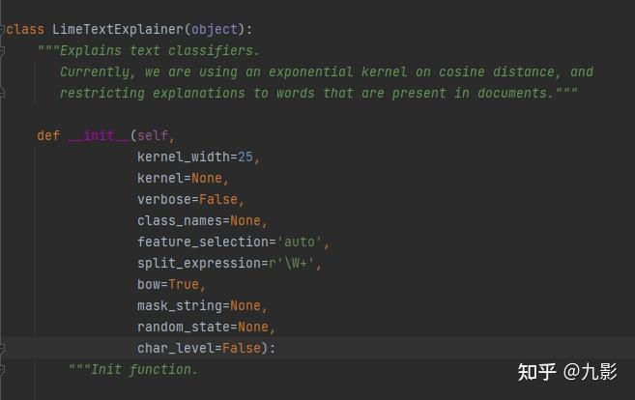This screenshot has height=400, width=635.
Task: Click the fold marker at docstring end
Action: click(3, 93)
